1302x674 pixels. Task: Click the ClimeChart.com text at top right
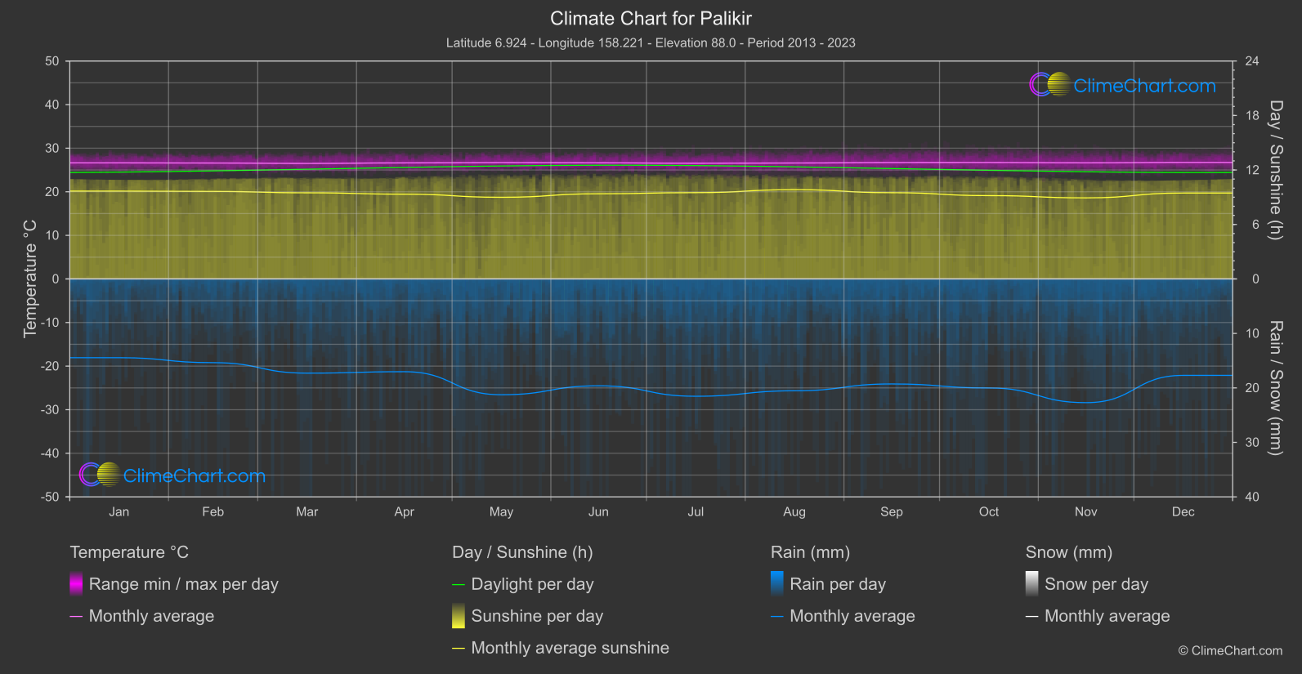point(1144,86)
